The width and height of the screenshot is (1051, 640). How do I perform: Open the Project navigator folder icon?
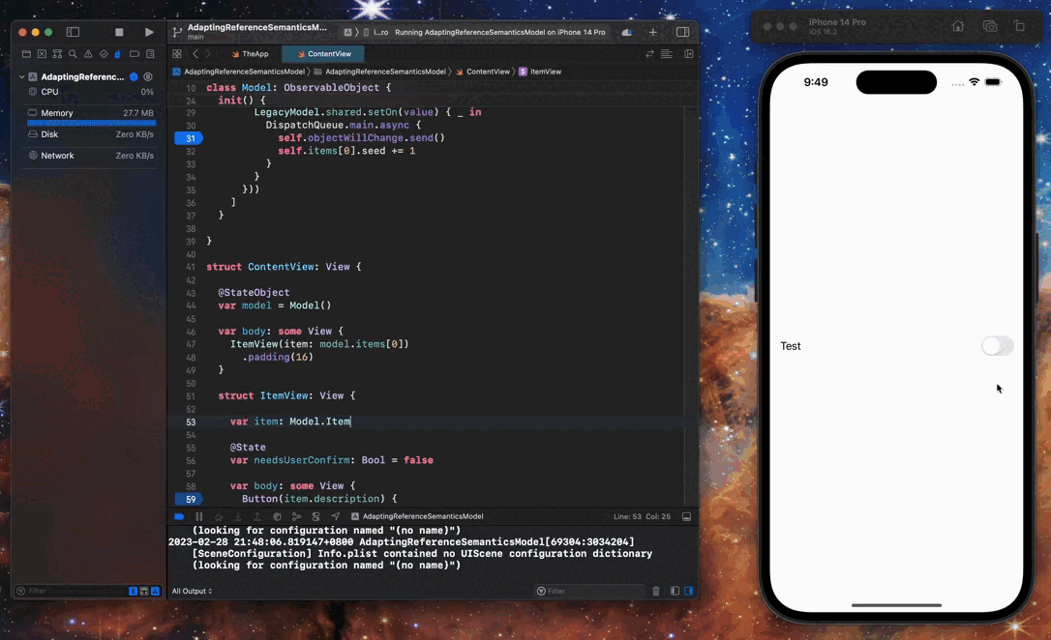[26, 53]
